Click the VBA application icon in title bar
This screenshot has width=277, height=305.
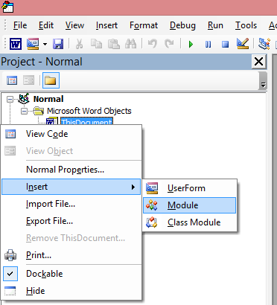(x=7, y=7)
